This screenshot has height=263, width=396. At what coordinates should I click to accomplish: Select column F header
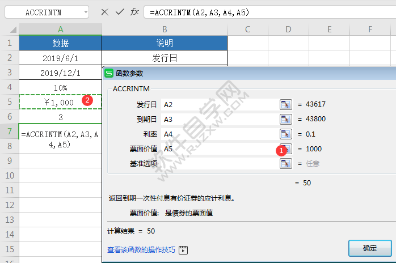coord(370,29)
